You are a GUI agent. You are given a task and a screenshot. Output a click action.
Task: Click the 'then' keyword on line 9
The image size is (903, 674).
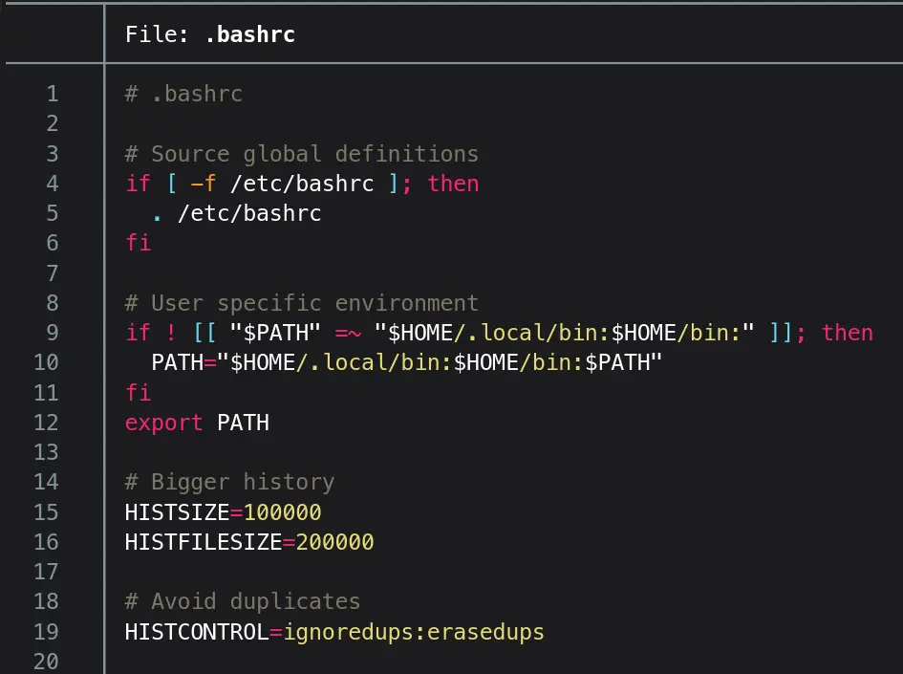pos(847,333)
